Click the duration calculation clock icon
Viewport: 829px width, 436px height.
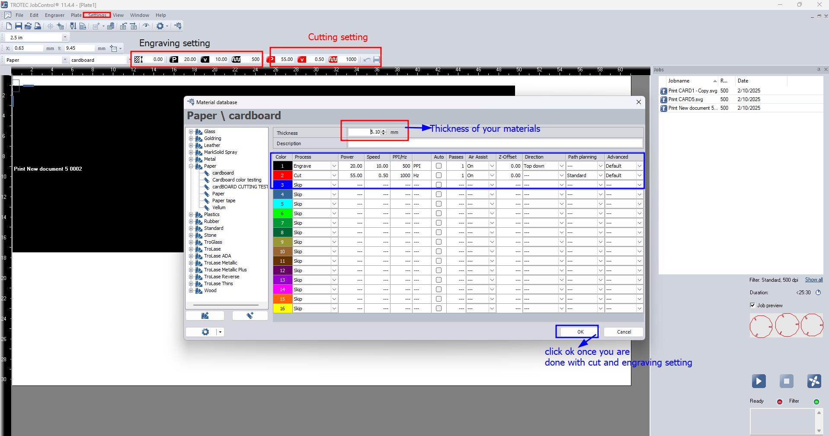tap(818, 293)
